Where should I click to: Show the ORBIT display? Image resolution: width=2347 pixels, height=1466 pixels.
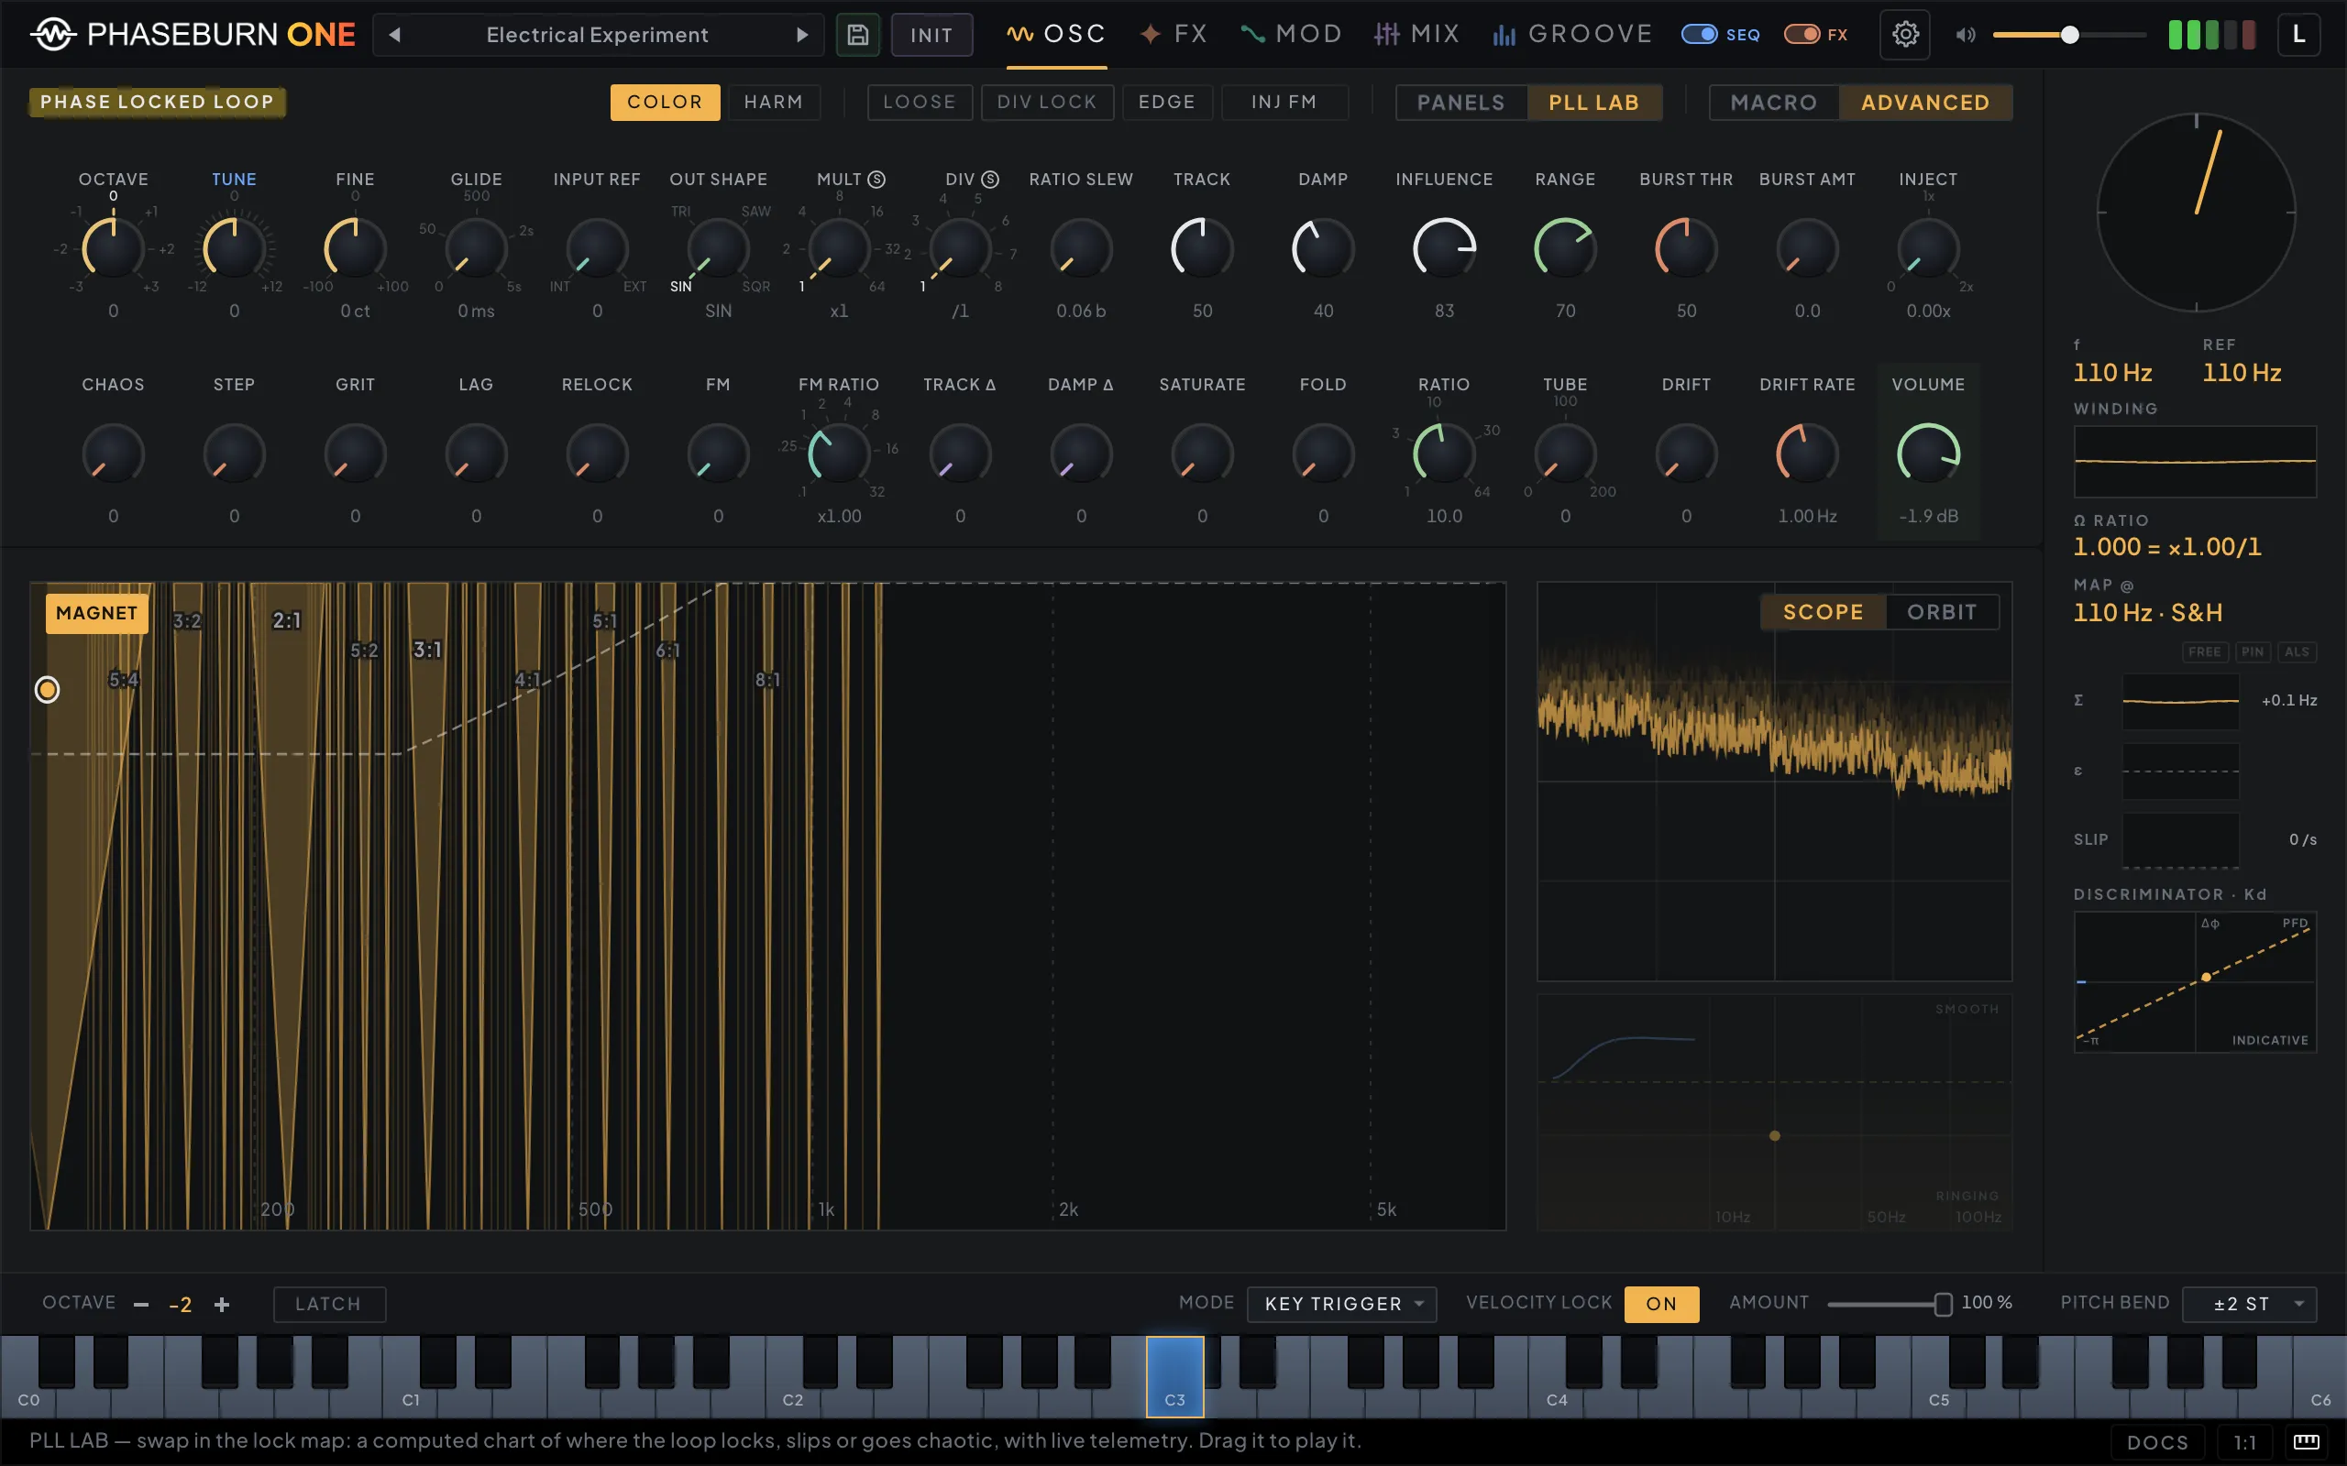coord(1942,612)
